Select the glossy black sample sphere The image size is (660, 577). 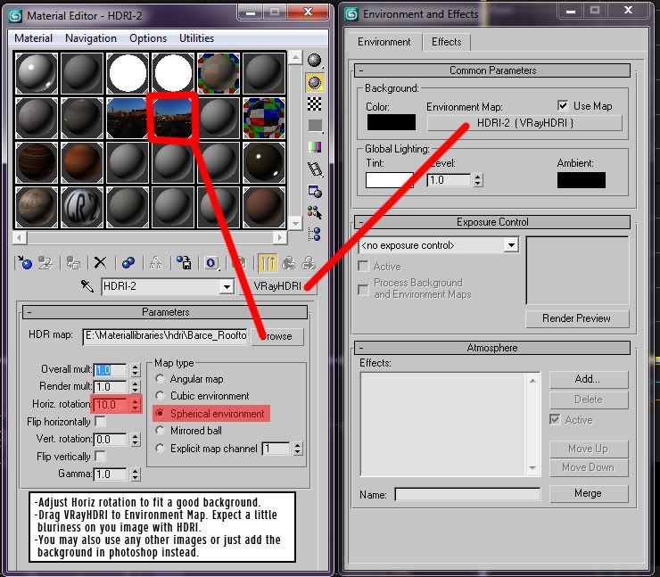tap(264, 162)
